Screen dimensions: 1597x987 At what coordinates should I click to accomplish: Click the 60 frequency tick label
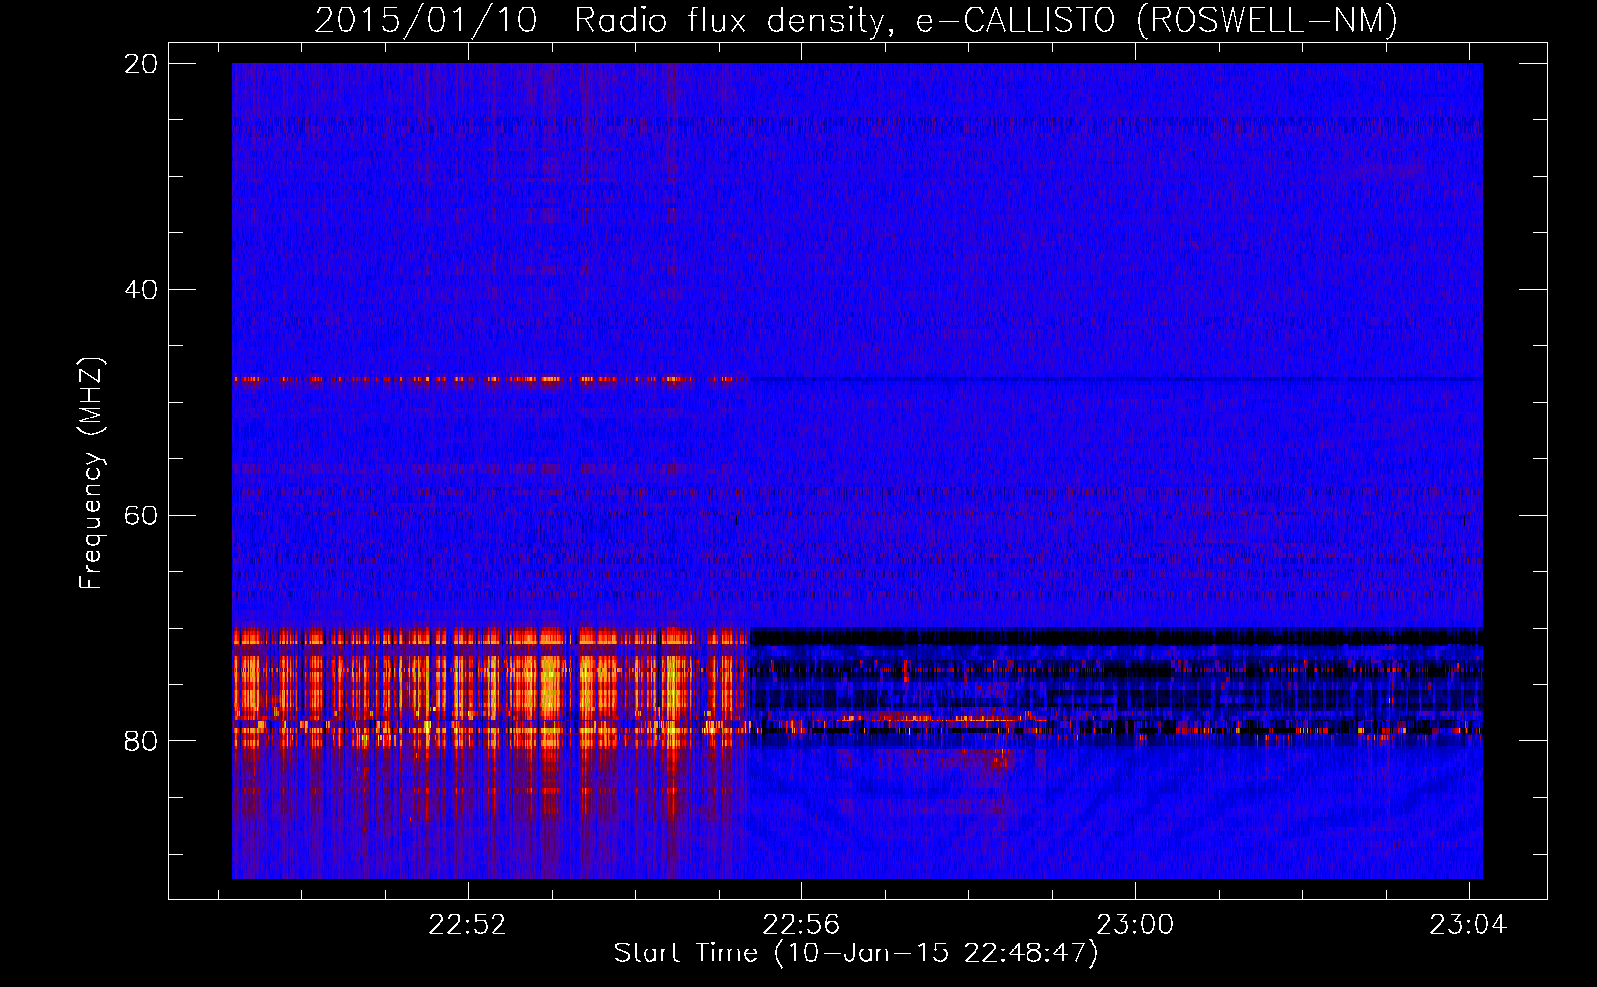coord(141,516)
